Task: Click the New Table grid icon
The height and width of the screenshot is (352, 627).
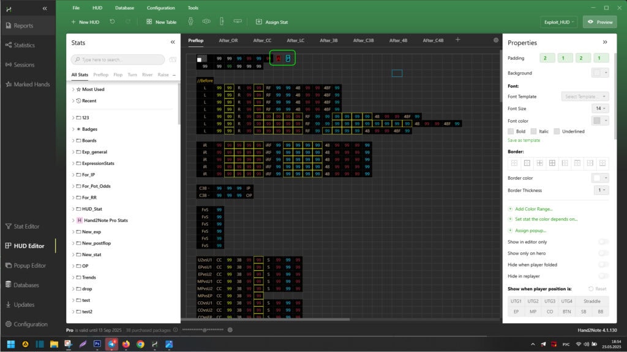Action: click(149, 22)
